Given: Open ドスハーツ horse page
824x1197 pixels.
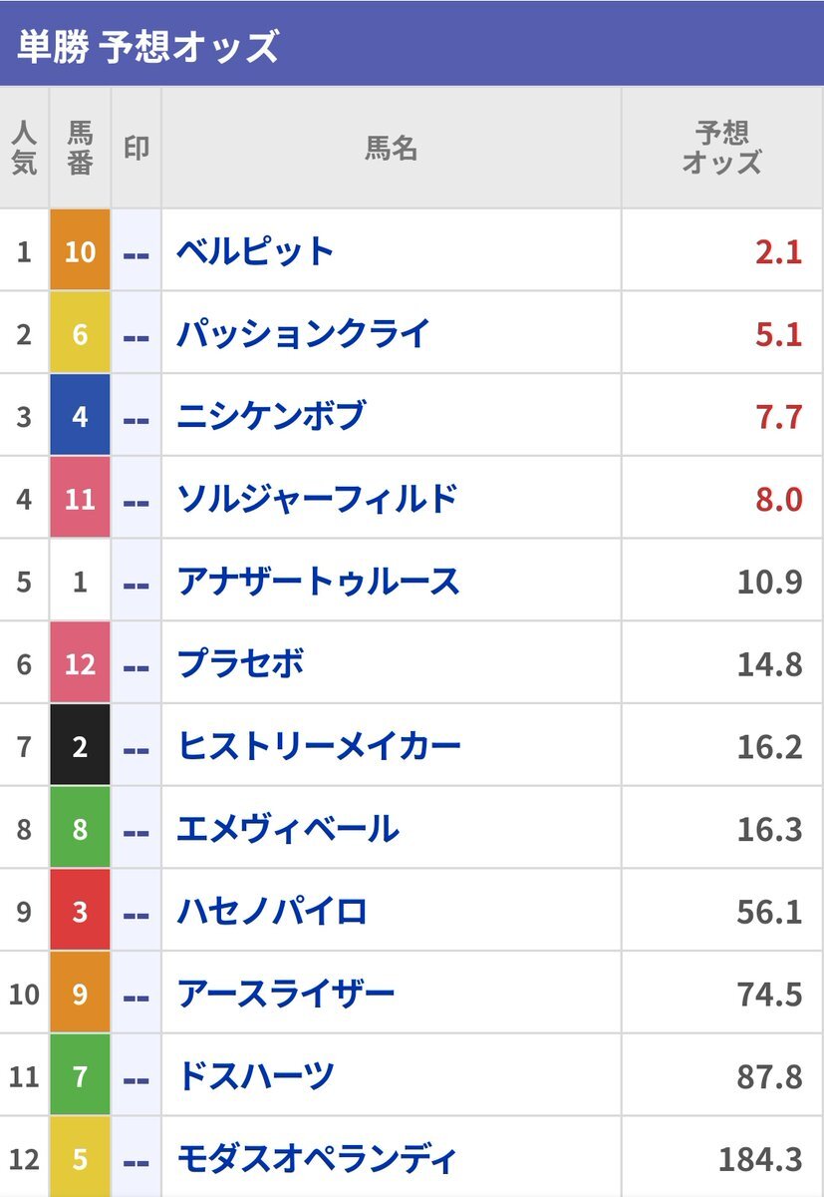Looking at the screenshot, I should click(255, 1077).
